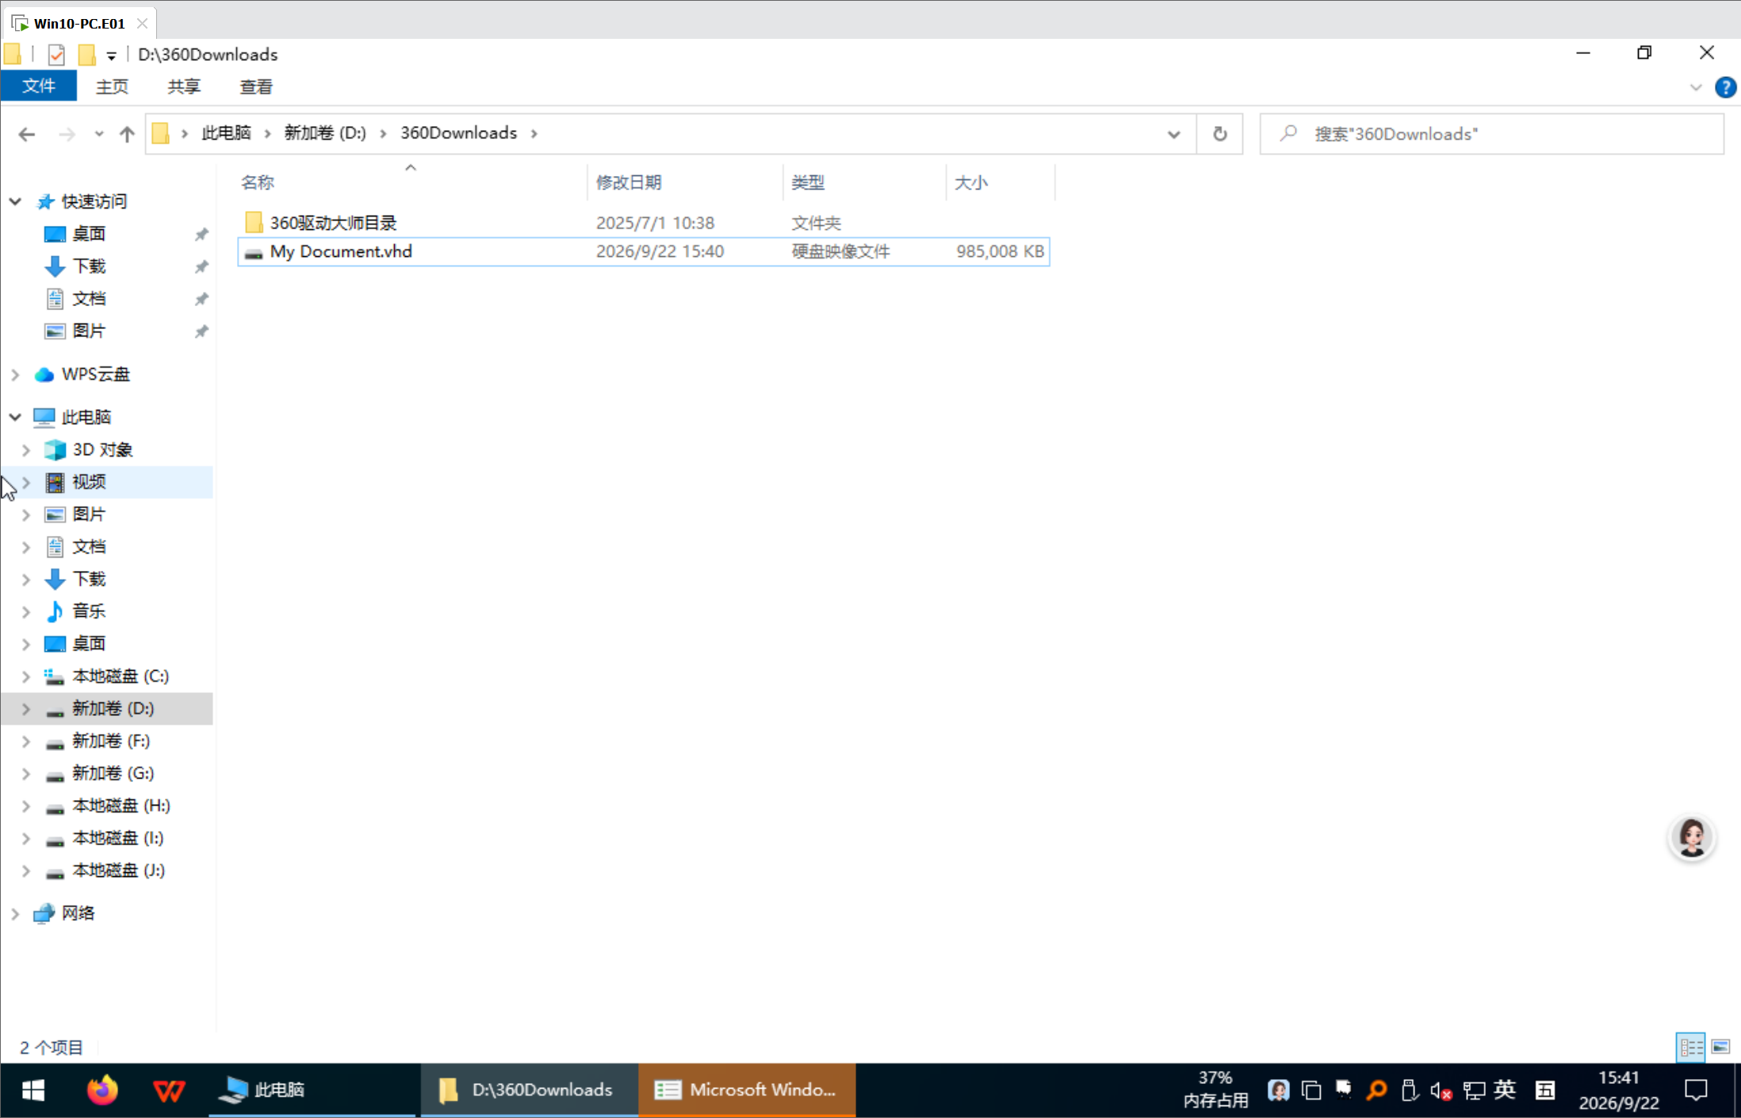The width and height of the screenshot is (1741, 1118).
Task: Refresh the 360Downloads folder view
Action: click(1220, 134)
